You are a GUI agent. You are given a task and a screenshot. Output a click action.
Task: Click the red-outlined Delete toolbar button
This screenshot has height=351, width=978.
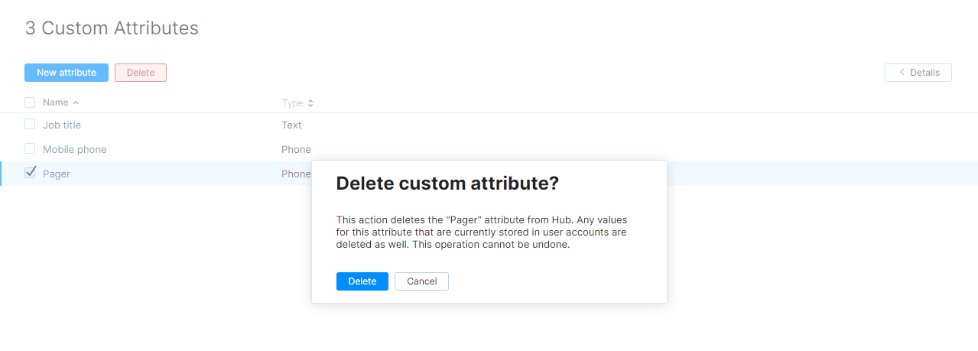pos(141,73)
